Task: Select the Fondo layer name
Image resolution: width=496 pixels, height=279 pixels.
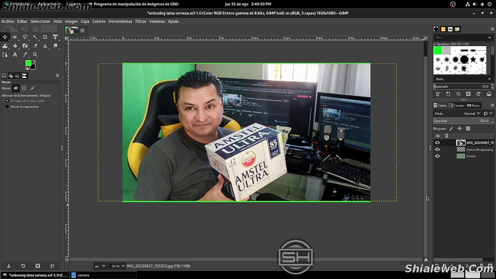Action: tap(471, 156)
